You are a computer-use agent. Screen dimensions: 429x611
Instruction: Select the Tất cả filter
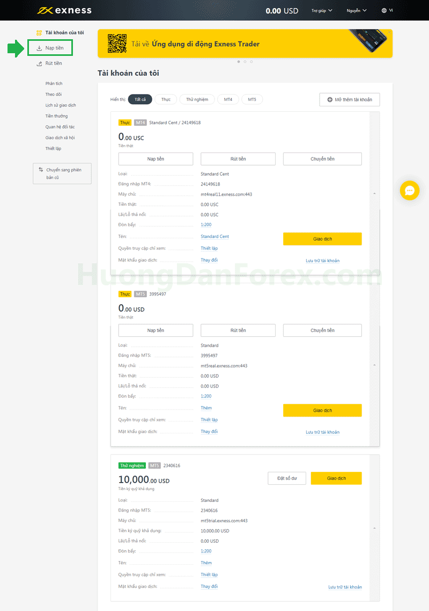(140, 99)
